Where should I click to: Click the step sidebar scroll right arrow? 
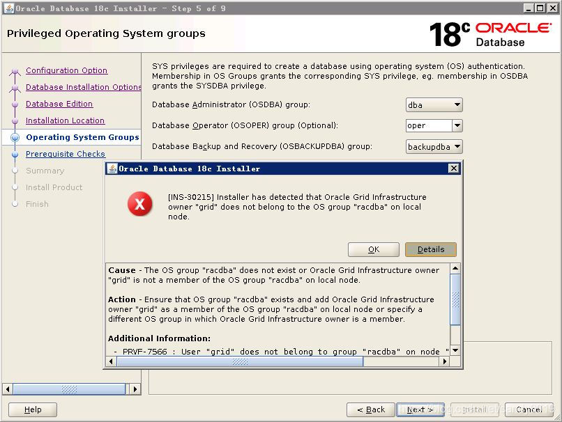pyautogui.click(x=135, y=389)
